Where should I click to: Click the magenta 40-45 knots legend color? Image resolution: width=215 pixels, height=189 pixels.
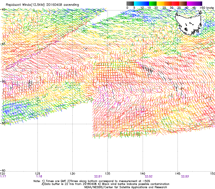point(191,3)
